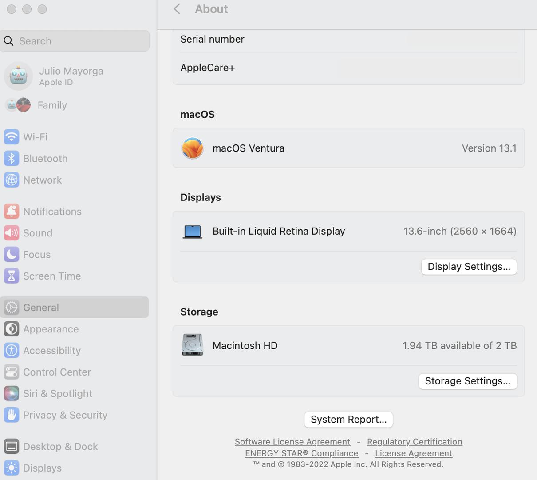Click the Wi-Fi icon in sidebar
The height and width of the screenshot is (480, 537).
tap(12, 137)
